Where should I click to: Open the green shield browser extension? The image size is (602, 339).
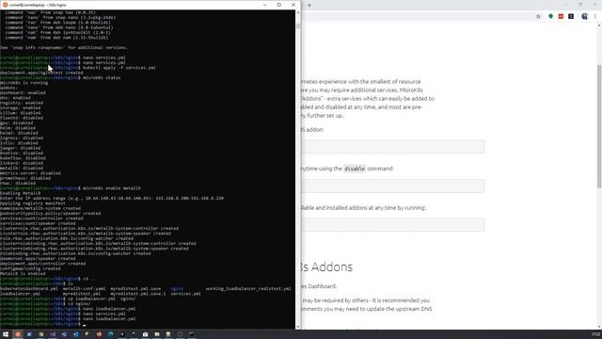550,16
